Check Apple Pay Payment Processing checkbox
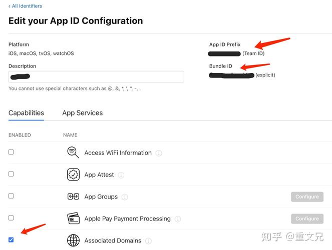The image size is (332, 250). click(x=11, y=218)
